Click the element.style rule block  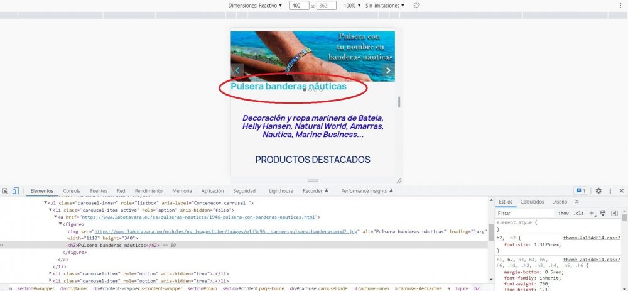[x=558, y=226]
